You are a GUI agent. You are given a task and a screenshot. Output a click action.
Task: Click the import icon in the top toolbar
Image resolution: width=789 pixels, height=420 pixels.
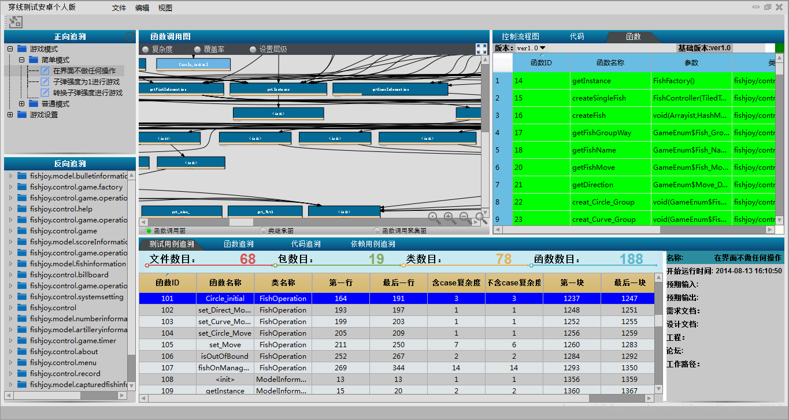pyautogui.click(x=16, y=22)
